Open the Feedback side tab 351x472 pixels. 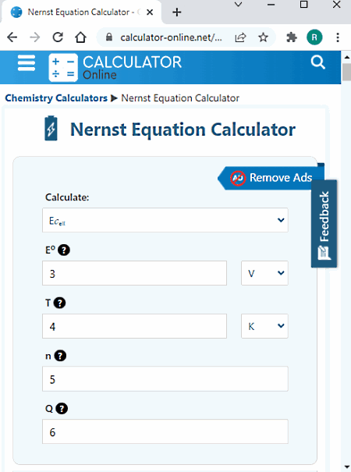pos(324,224)
